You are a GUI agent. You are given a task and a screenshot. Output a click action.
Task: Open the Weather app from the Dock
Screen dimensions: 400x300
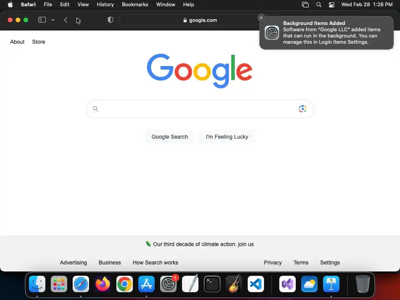pos(309,284)
